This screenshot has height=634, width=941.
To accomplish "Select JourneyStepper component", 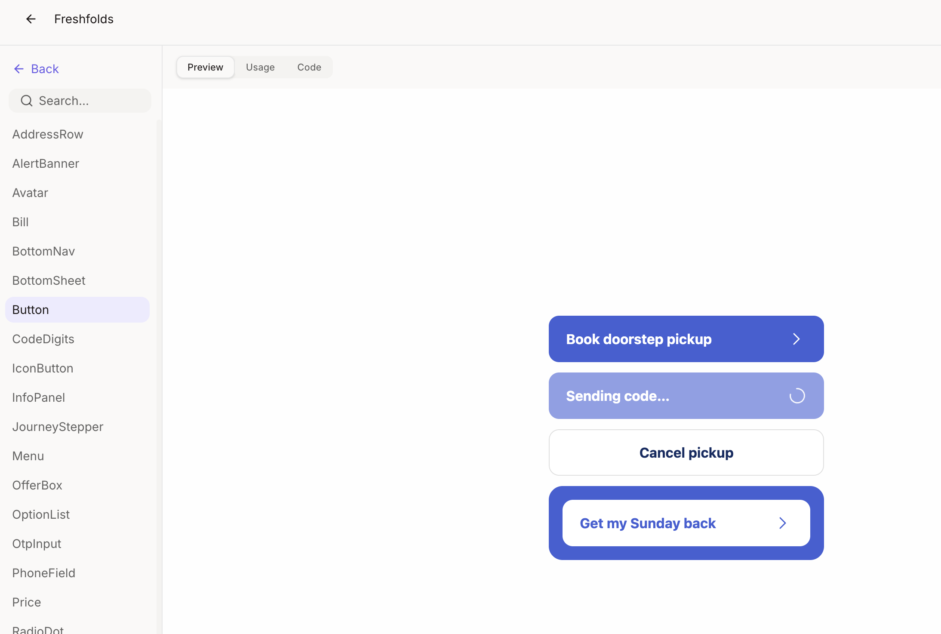I will [x=77, y=427].
